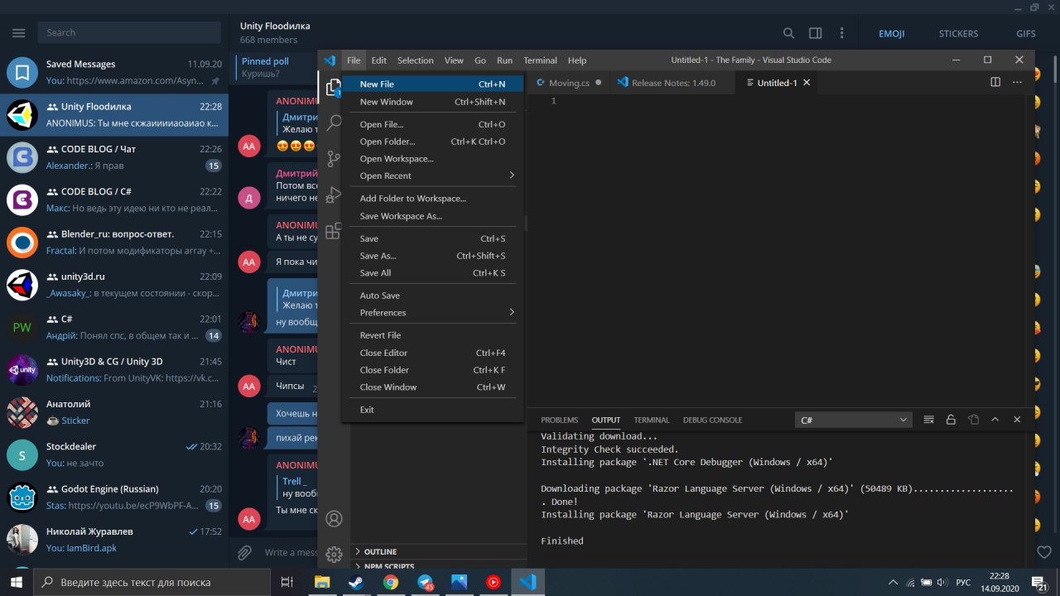Viewport: 1060px width, 596px height.
Task: Switch to GIFS tab in Telegram
Action: coord(1025,34)
